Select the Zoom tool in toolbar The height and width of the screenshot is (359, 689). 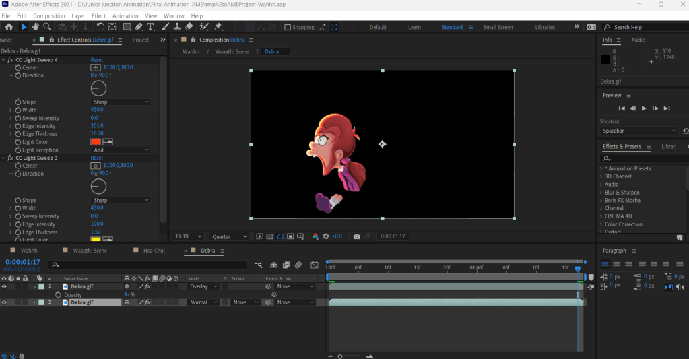(47, 27)
